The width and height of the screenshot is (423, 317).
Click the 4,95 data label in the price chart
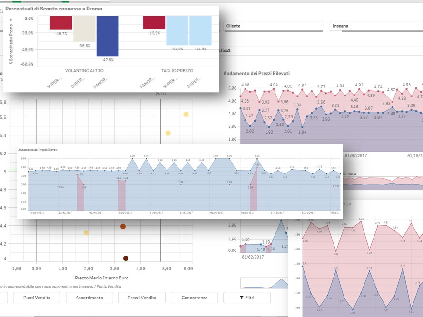tap(406, 85)
